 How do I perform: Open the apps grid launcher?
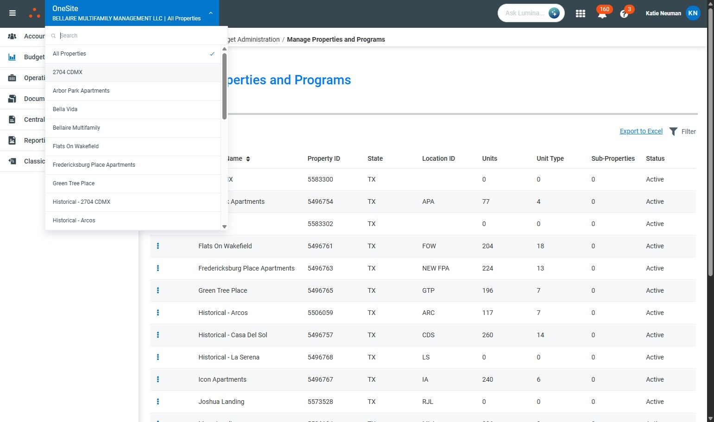tap(580, 13)
